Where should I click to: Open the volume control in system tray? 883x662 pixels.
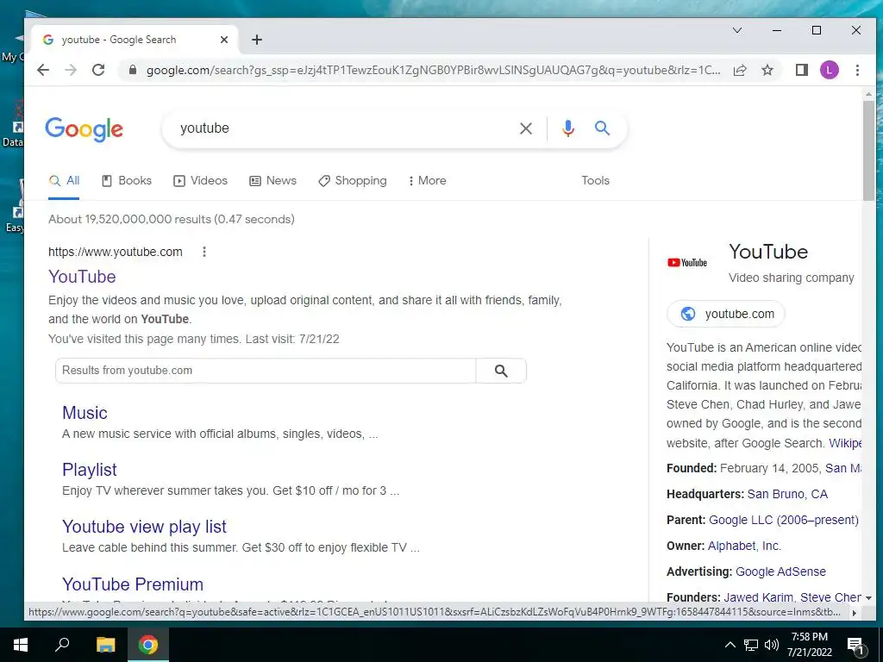click(772, 645)
